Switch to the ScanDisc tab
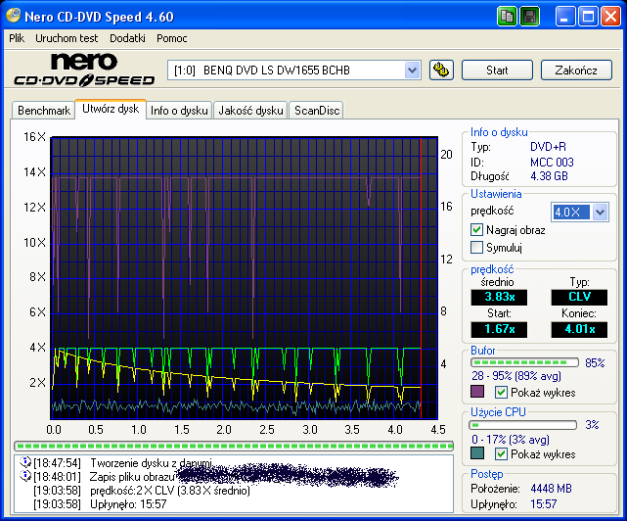 click(x=317, y=110)
